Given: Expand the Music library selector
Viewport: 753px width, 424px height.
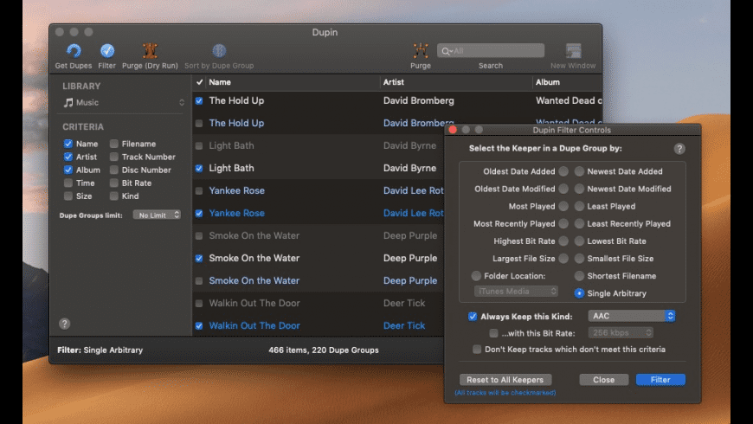Looking at the screenshot, I should 123,103.
